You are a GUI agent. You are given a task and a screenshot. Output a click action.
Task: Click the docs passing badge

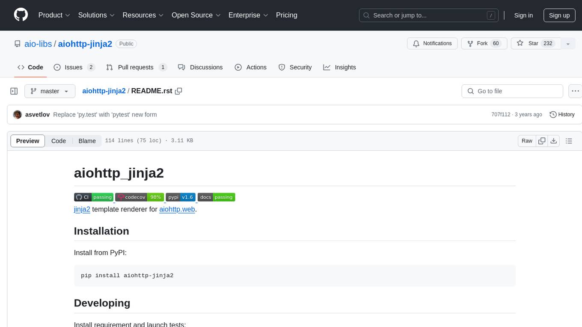tap(216, 197)
